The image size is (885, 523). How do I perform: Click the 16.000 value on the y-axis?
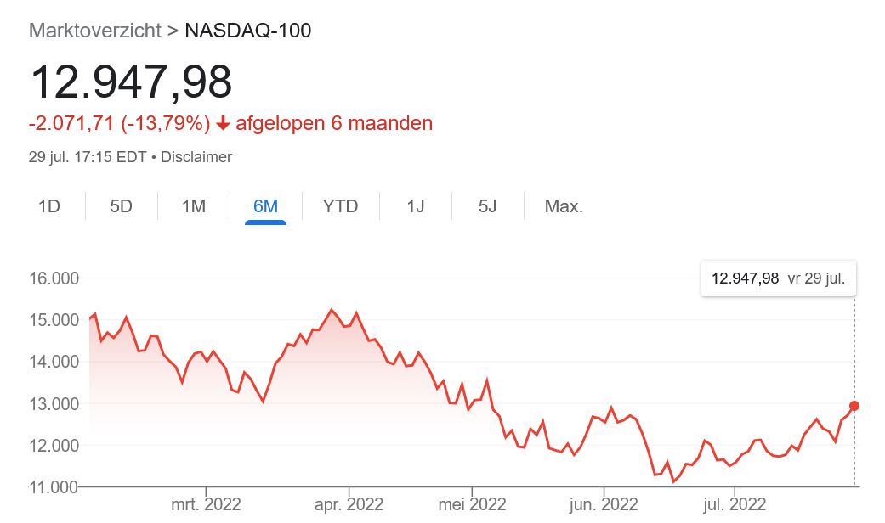pos(54,278)
